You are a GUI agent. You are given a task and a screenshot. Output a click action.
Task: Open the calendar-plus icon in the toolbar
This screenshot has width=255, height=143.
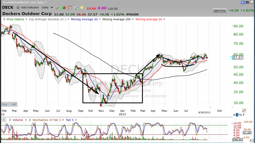click(76, 7)
